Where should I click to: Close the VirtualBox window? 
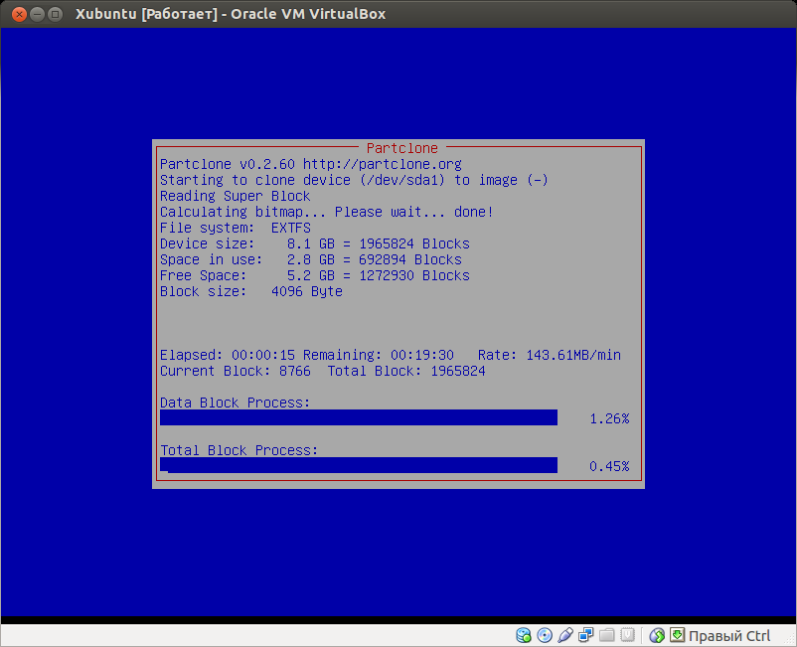(19, 14)
